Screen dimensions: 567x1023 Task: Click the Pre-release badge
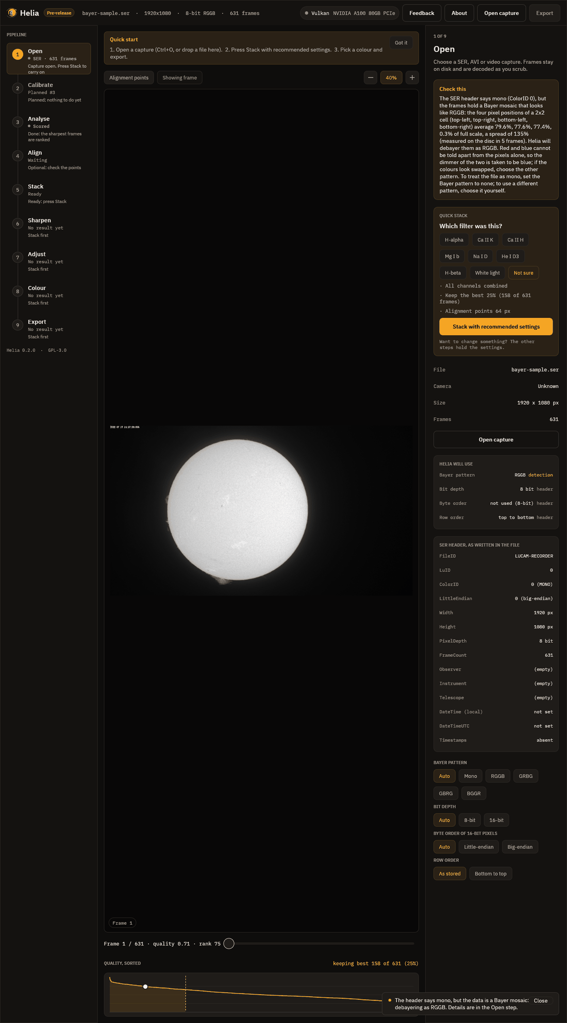[59, 13]
